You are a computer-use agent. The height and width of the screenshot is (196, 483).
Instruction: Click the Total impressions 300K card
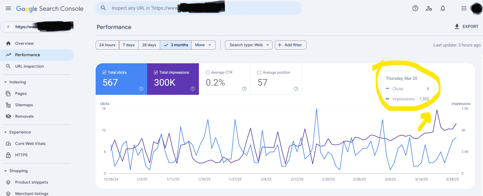click(x=173, y=79)
